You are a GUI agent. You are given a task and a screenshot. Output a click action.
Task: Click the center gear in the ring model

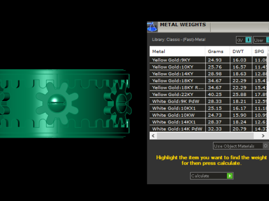coord(57,103)
